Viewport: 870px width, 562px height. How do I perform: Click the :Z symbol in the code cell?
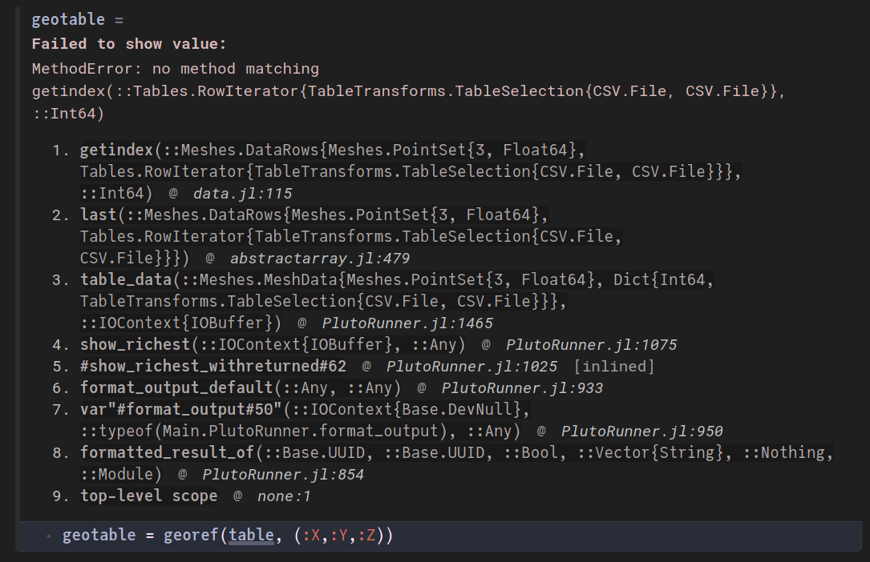coord(366,535)
